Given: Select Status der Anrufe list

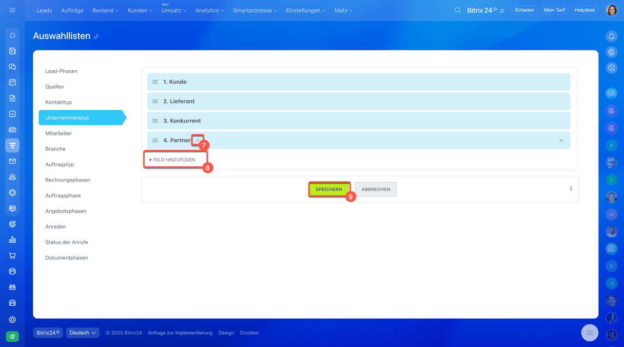Looking at the screenshot, I should click(x=67, y=242).
